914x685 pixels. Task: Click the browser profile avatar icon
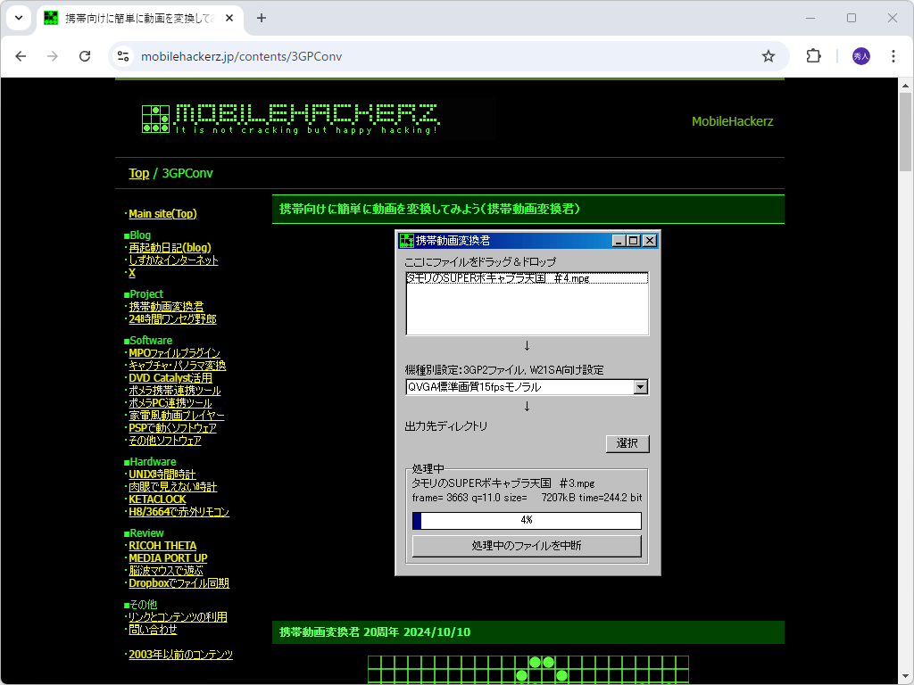[859, 55]
